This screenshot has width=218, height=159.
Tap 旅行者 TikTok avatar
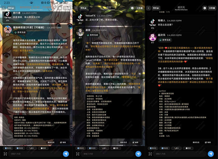pos(8,15)
